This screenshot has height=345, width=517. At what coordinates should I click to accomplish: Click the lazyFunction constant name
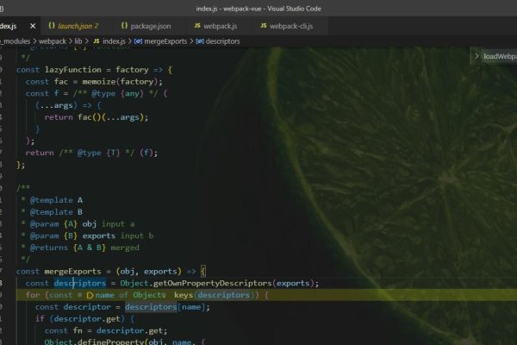(73, 70)
